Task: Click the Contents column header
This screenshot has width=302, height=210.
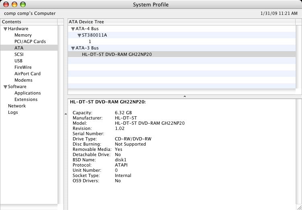Action: tap(29, 22)
